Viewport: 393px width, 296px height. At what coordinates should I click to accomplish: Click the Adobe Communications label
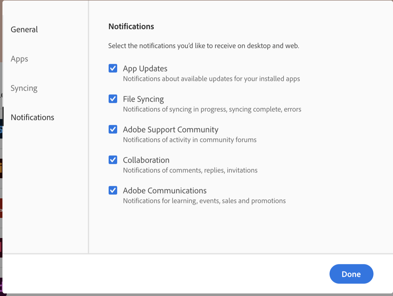tap(164, 190)
